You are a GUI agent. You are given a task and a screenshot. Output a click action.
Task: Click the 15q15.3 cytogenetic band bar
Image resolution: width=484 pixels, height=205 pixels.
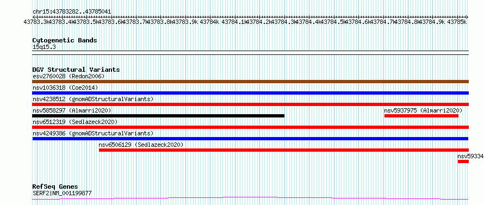250,53
